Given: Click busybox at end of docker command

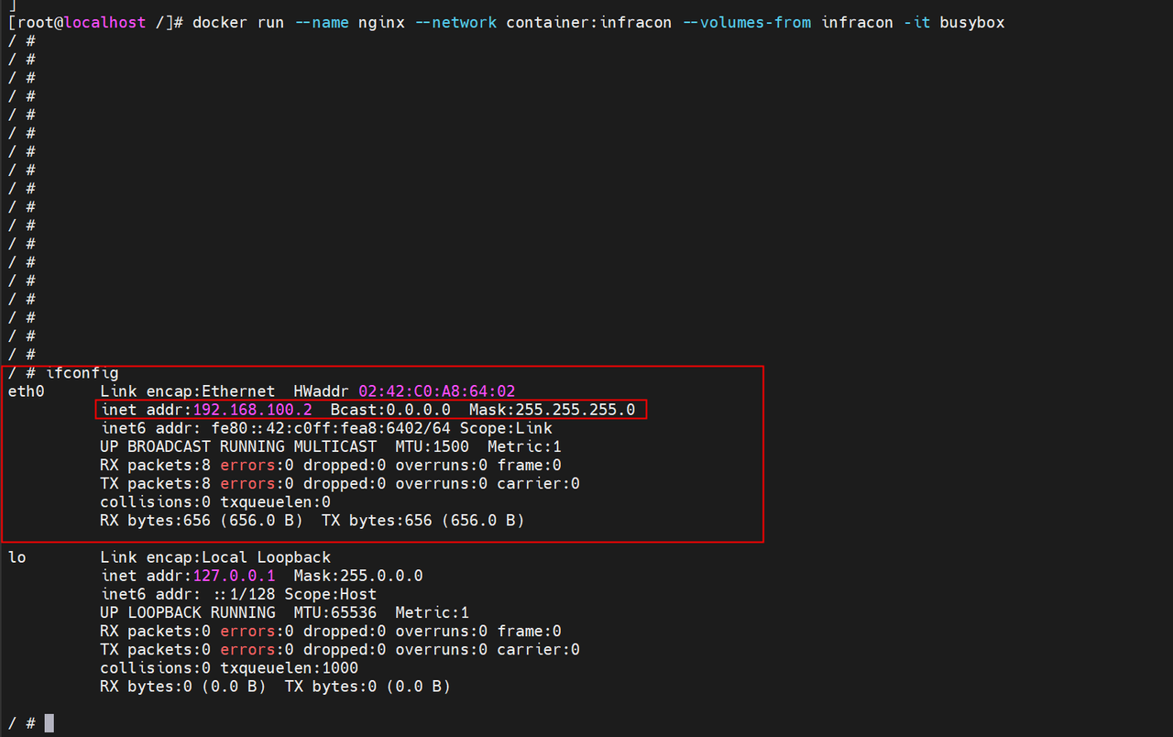Looking at the screenshot, I should (972, 22).
